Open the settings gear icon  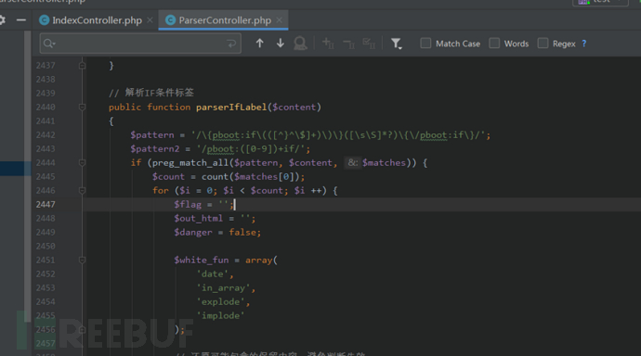2,20
